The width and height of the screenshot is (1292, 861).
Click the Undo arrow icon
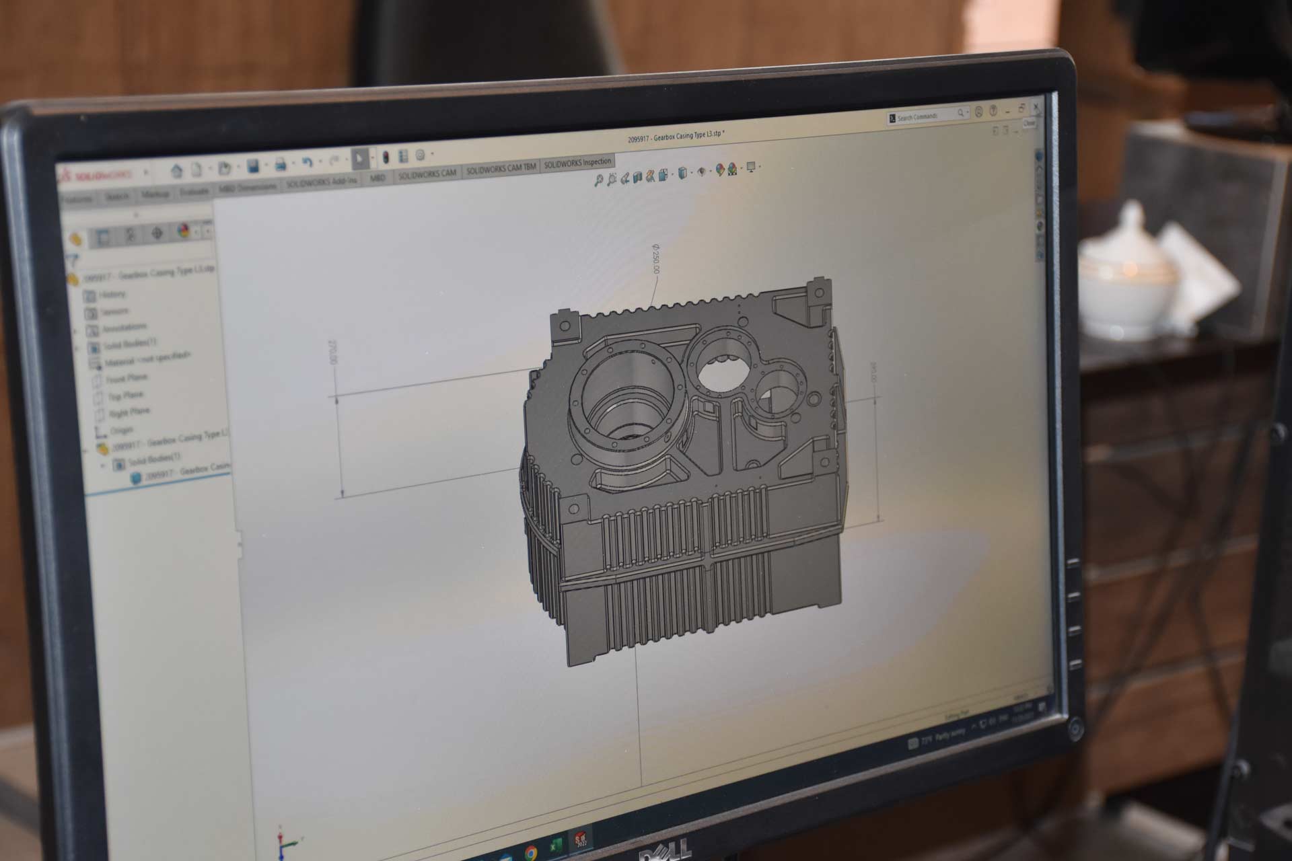(308, 162)
